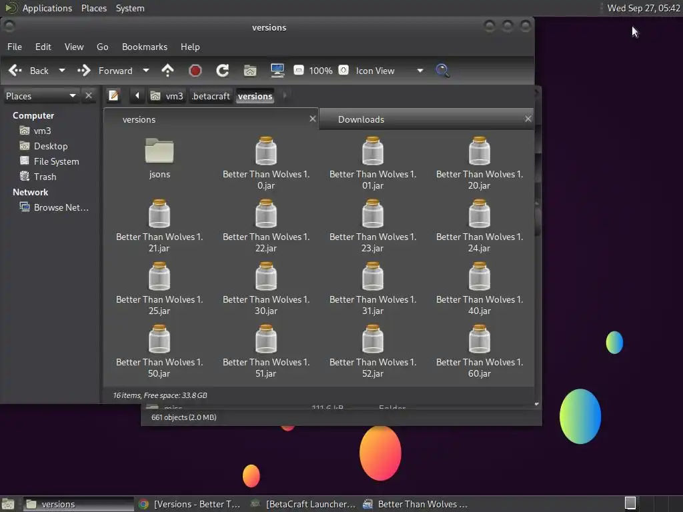This screenshot has width=683, height=512.
Task: Navigate to vm3 in the path bar
Action: 167,96
